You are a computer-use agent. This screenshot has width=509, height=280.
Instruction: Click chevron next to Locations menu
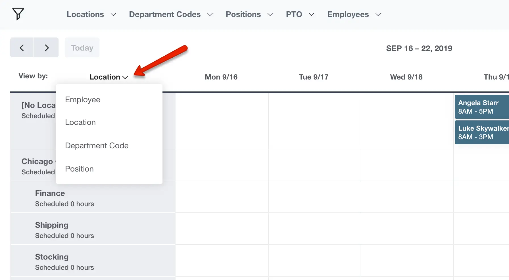pyautogui.click(x=113, y=14)
